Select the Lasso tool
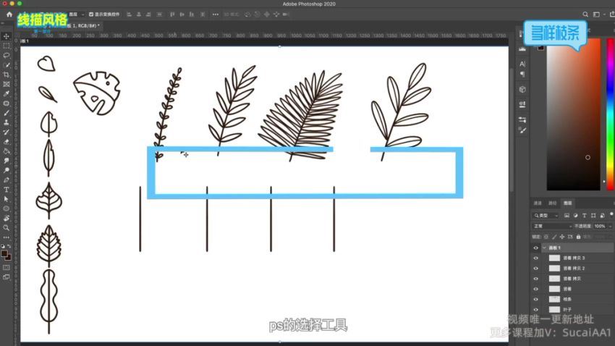This screenshot has width=615, height=346. (6, 55)
